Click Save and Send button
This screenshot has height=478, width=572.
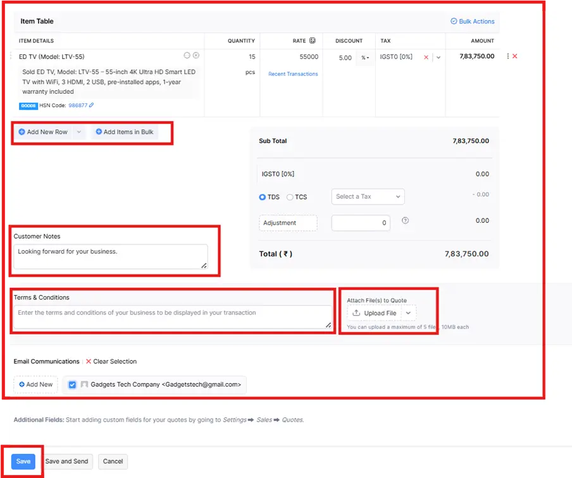67,461
